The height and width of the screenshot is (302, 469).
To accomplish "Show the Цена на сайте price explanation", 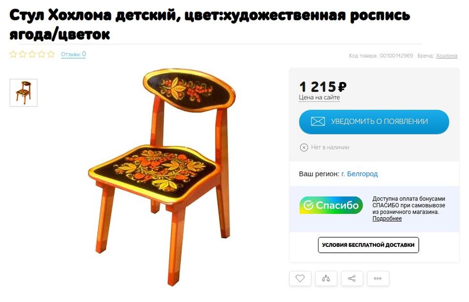I will pos(319,98).
